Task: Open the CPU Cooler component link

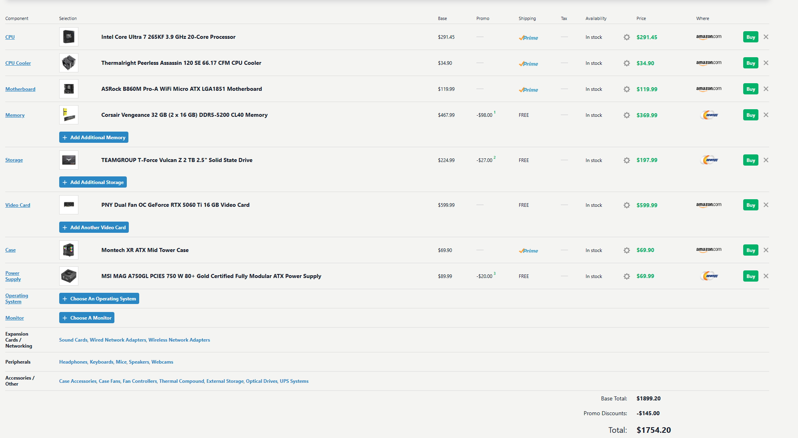Action: point(18,63)
